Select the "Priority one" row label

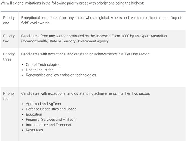(x=9, y=20)
